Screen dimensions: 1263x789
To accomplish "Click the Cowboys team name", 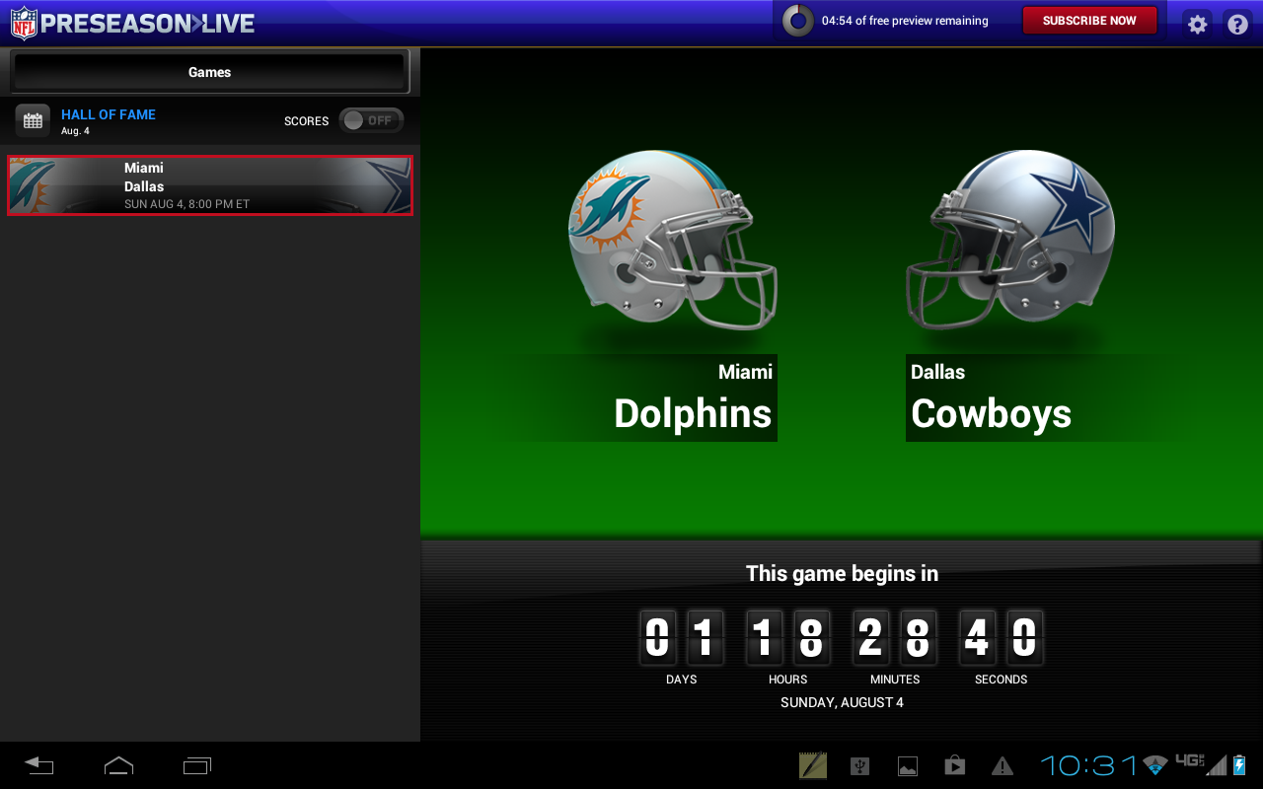I will (991, 413).
